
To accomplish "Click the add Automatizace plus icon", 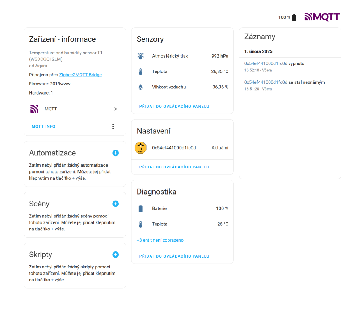I will pos(115,153).
